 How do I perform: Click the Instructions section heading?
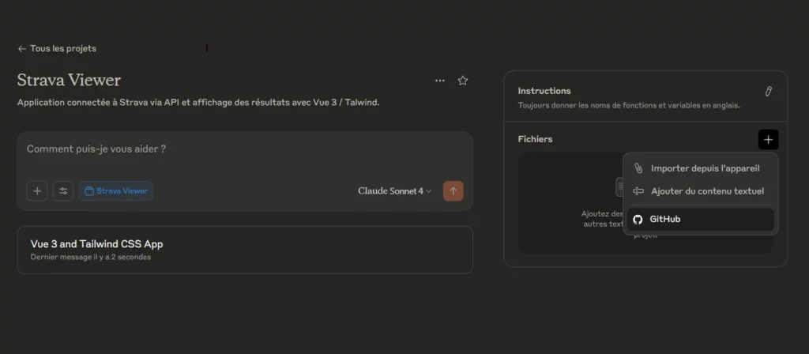coord(544,91)
